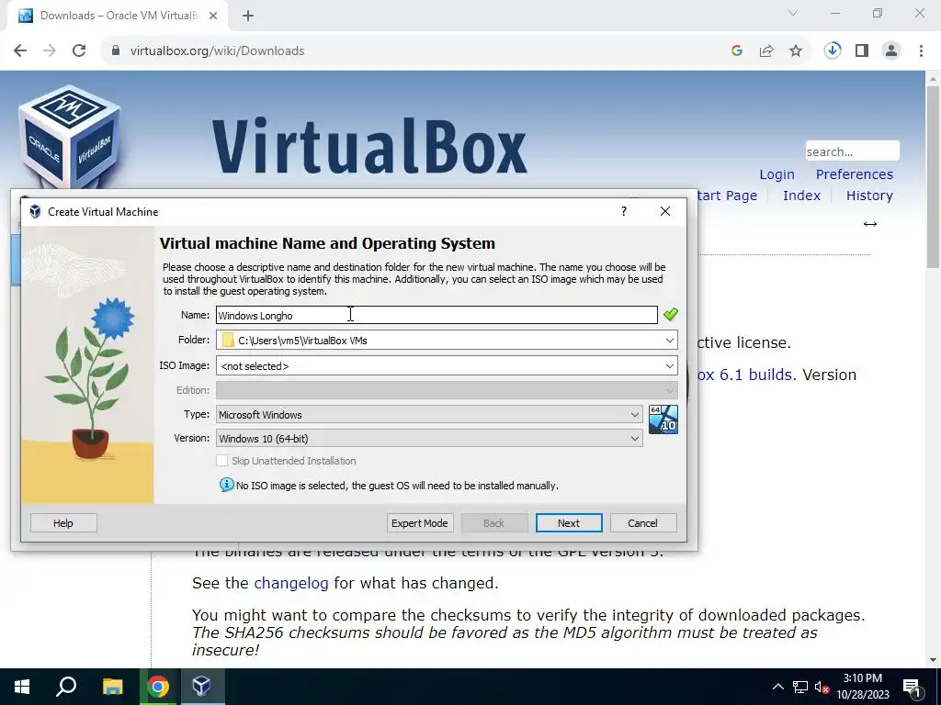This screenshot has height=705, width=941.
Task: Click the taskbar clock 3:10 PM
Action: (x=862, y=678)
